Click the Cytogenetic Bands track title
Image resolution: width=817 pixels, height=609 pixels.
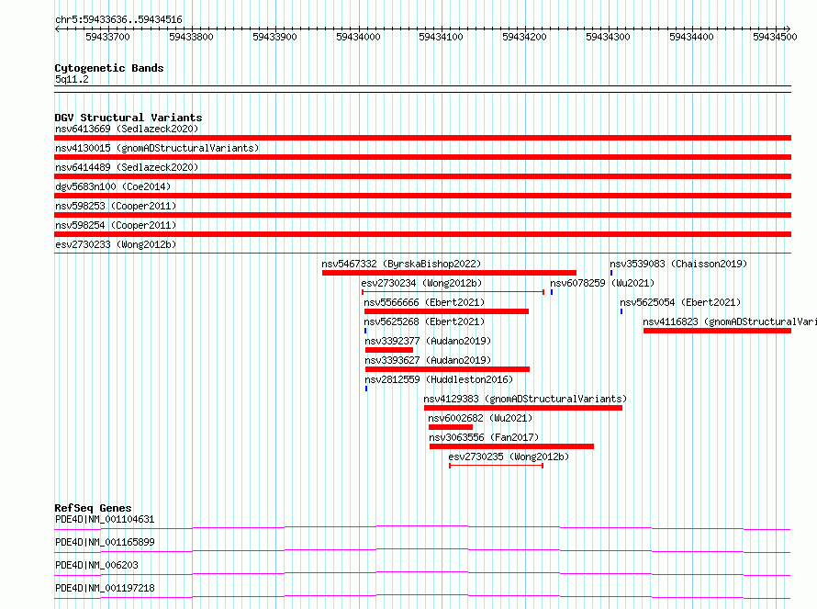click(109, 68)
